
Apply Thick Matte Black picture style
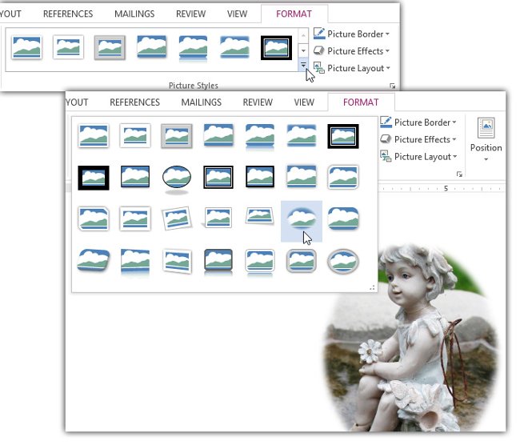click(94, 178)
